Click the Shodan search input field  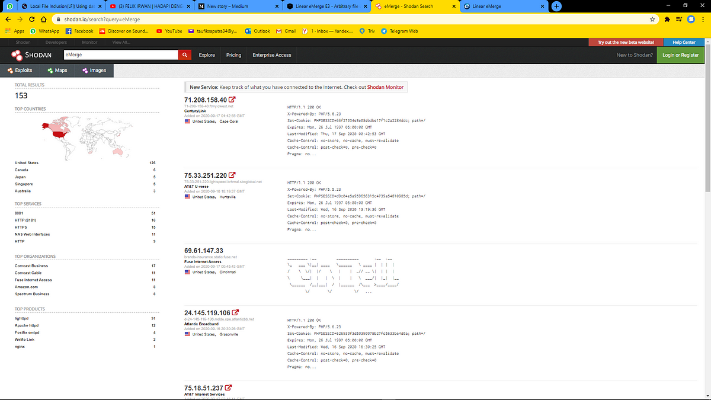[121, 55]
